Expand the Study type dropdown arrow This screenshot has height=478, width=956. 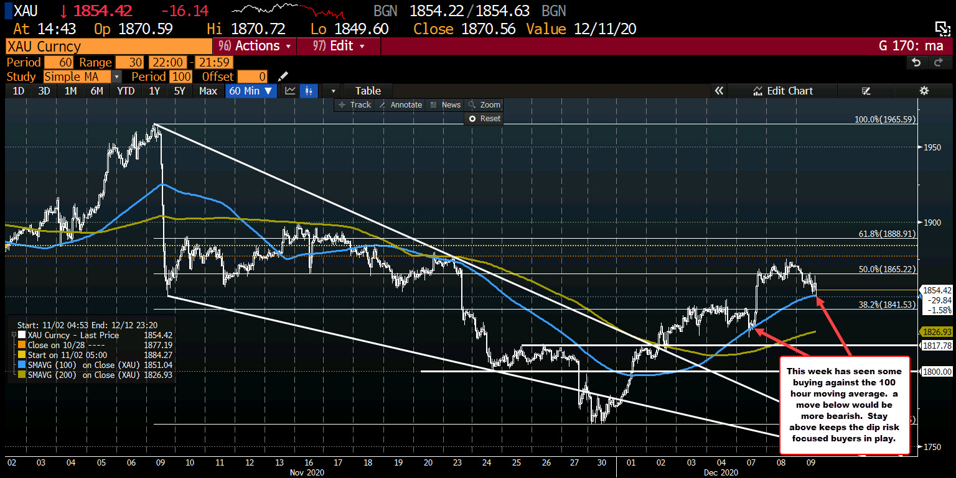click(x=116, y=76)
